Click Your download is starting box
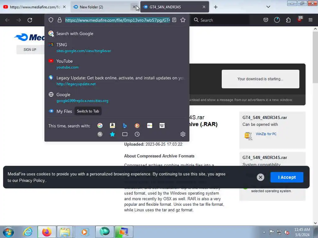The image size is (318, 238). [x=261, y=79]
